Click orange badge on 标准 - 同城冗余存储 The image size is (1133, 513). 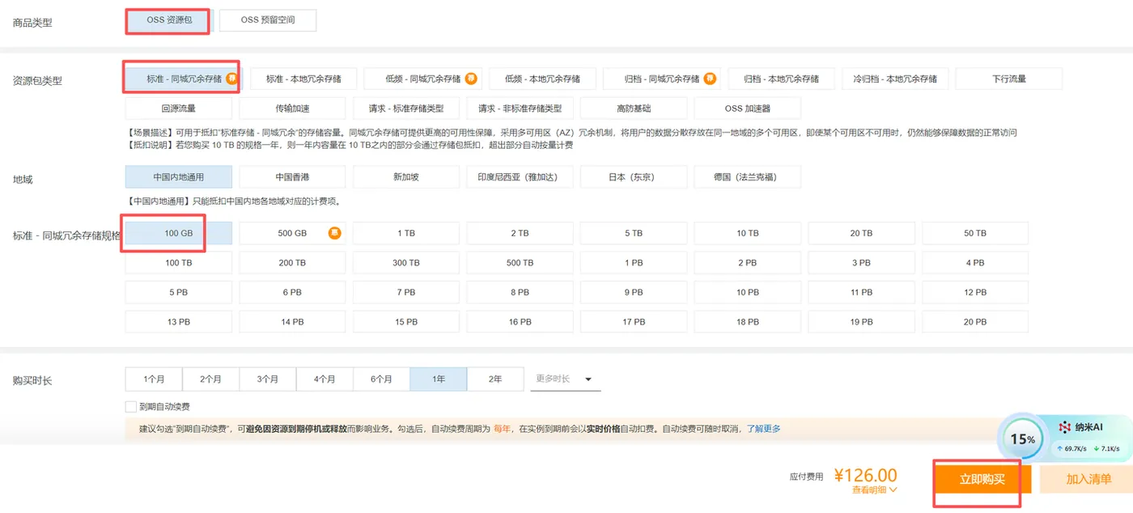click(x=231, y=78)
